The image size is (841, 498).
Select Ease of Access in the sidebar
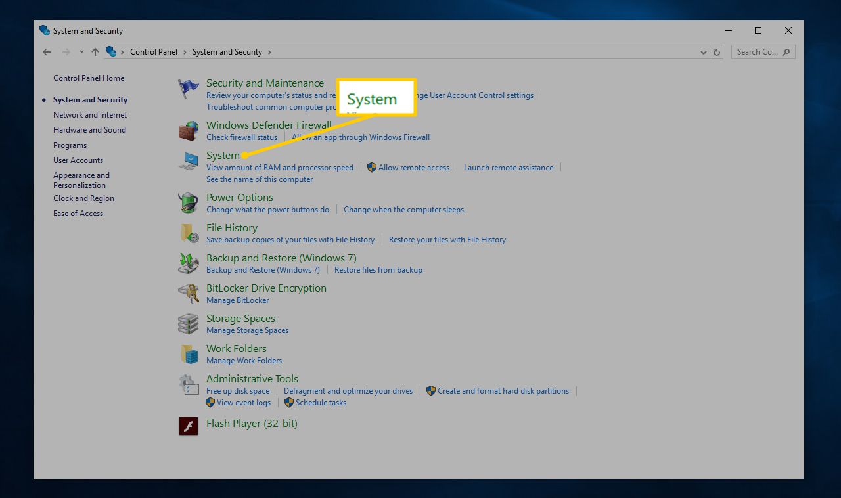coord(78,214)
